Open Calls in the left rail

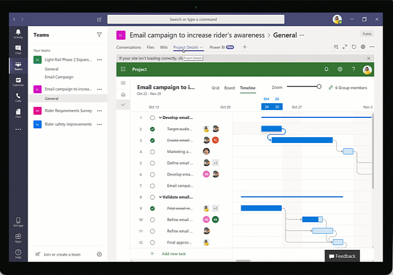18,97
